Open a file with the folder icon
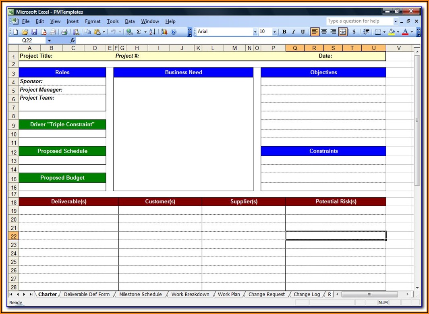 tap(25, 32)
